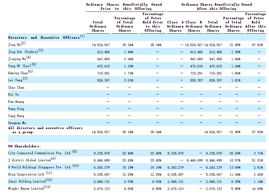This screenshot has height=194, width=269.
Task: Click the 'Percentage of Votes Held Prior to this Offering' header
Action: (x=153, y=22)
